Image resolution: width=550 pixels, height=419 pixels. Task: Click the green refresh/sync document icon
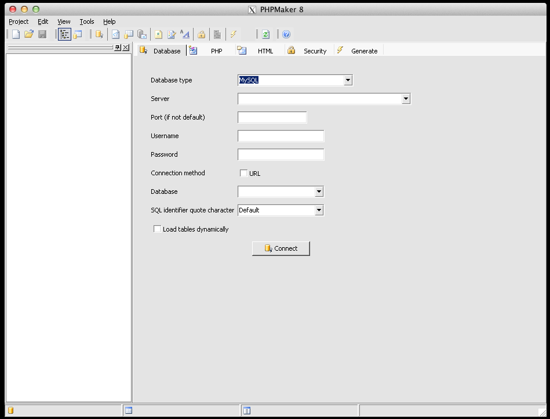pos(266,34)
